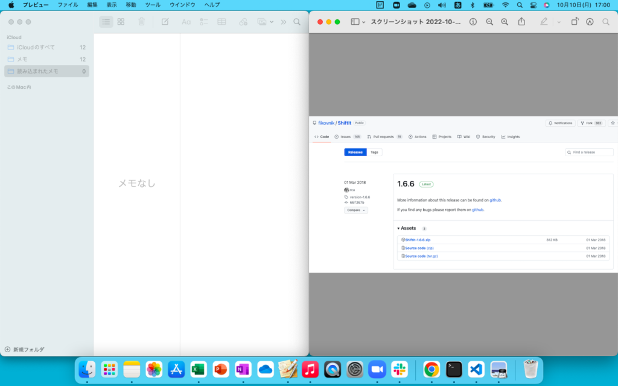The image size is (618, 386).
Task: Toggle Notifications for the ShiftIt repository
Action: [560, 122]
